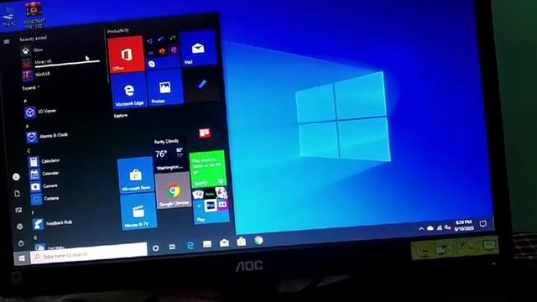Open the Play games folder tile
537x302 pixels.
(211, 206)
